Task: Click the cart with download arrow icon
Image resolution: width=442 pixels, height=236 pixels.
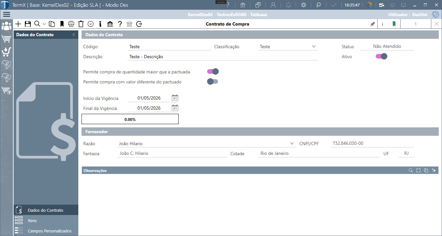Action: point(6,52)
